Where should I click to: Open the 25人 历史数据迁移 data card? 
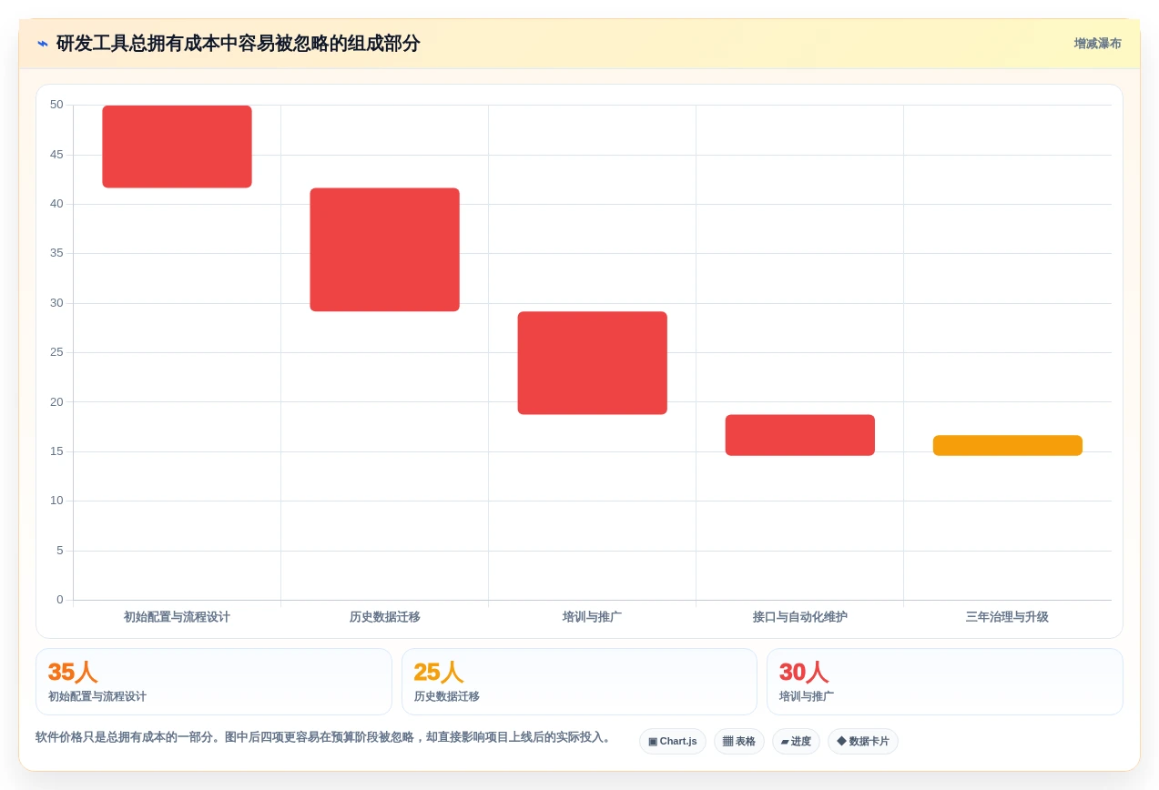(x=579, y=682)
